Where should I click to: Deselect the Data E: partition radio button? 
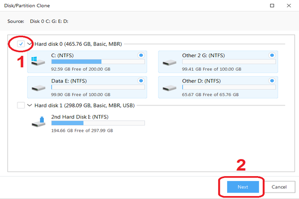(x=141, y=80)
